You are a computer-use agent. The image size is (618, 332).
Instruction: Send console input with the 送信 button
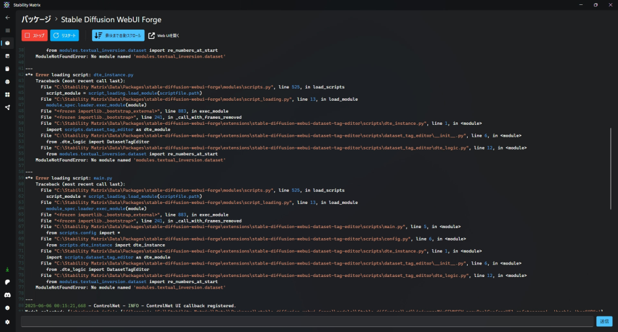(x=604, y=321)
